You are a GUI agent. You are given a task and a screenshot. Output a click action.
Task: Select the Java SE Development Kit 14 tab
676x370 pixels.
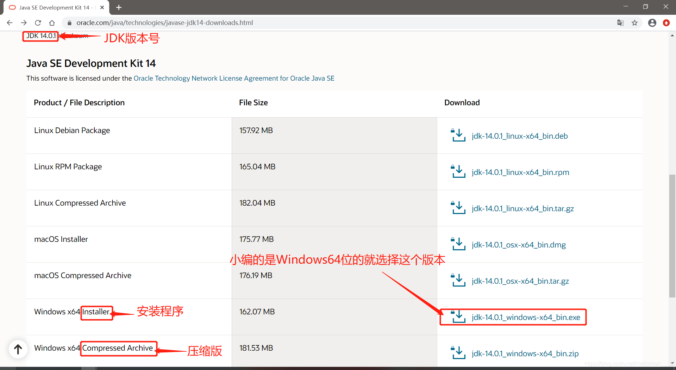[56, 7]
